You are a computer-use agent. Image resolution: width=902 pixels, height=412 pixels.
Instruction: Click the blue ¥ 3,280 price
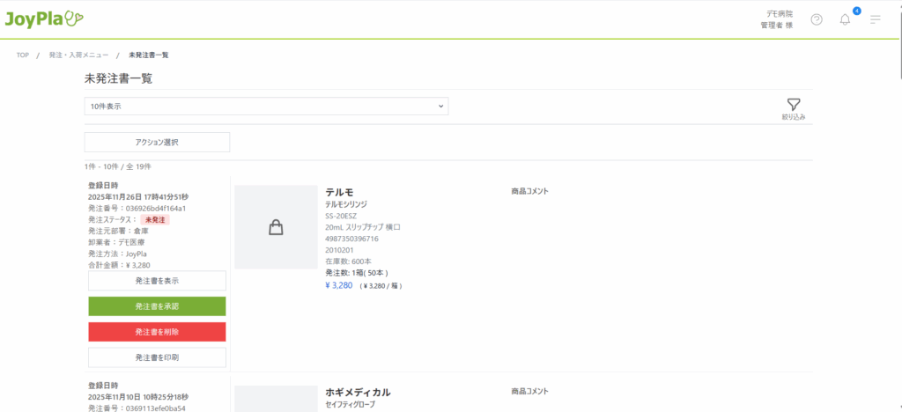[x=339, y=285]
